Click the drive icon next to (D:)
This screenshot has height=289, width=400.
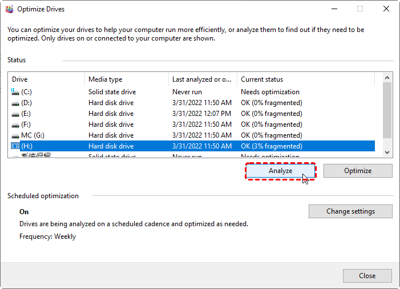coord(15,103)
